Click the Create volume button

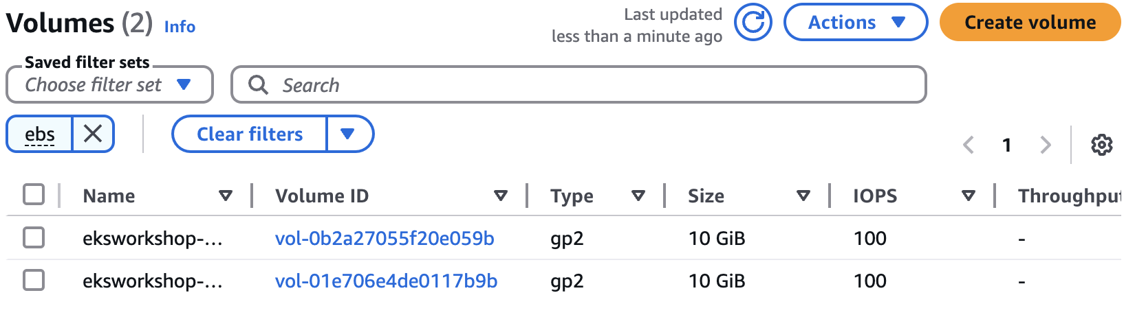[x=1030, y=23]
